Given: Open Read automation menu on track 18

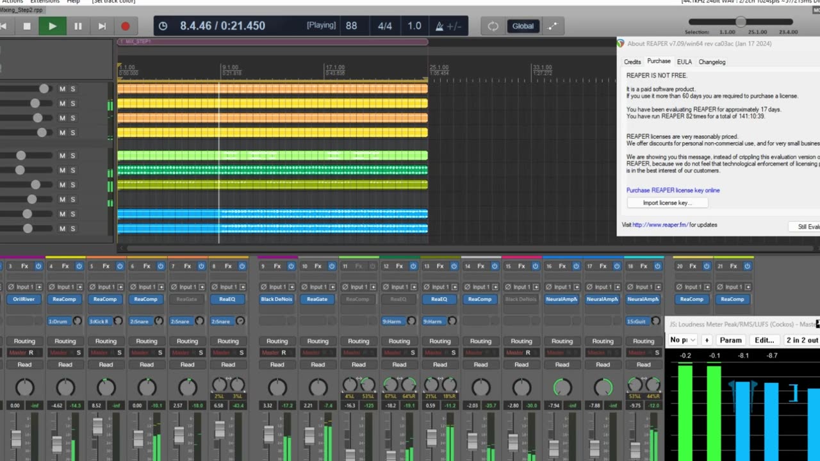Looking at the screenshot, I should tap(643, 364).
